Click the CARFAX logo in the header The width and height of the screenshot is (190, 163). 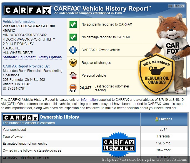tap(27, 10)
